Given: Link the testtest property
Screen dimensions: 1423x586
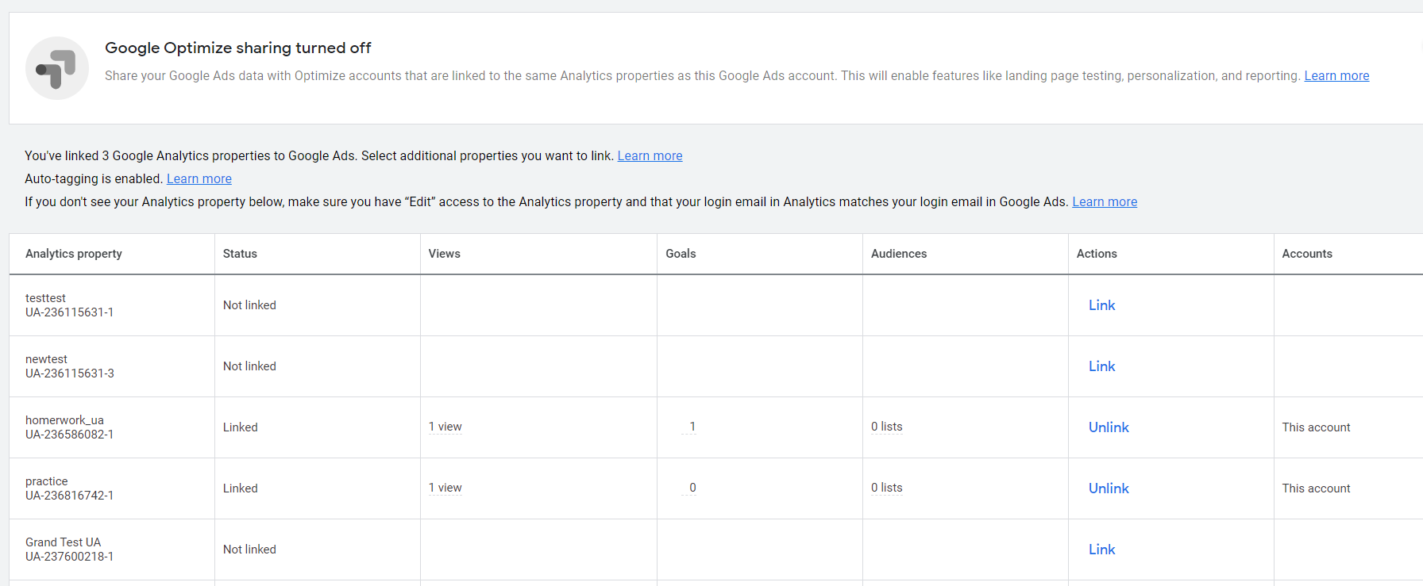Looking at the screenshot, I should (x=1101, y=305).
